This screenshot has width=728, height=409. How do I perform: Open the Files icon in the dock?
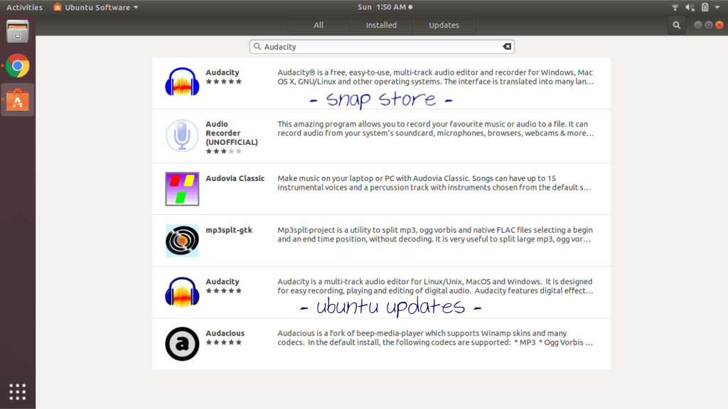click(x=17, y=31)
